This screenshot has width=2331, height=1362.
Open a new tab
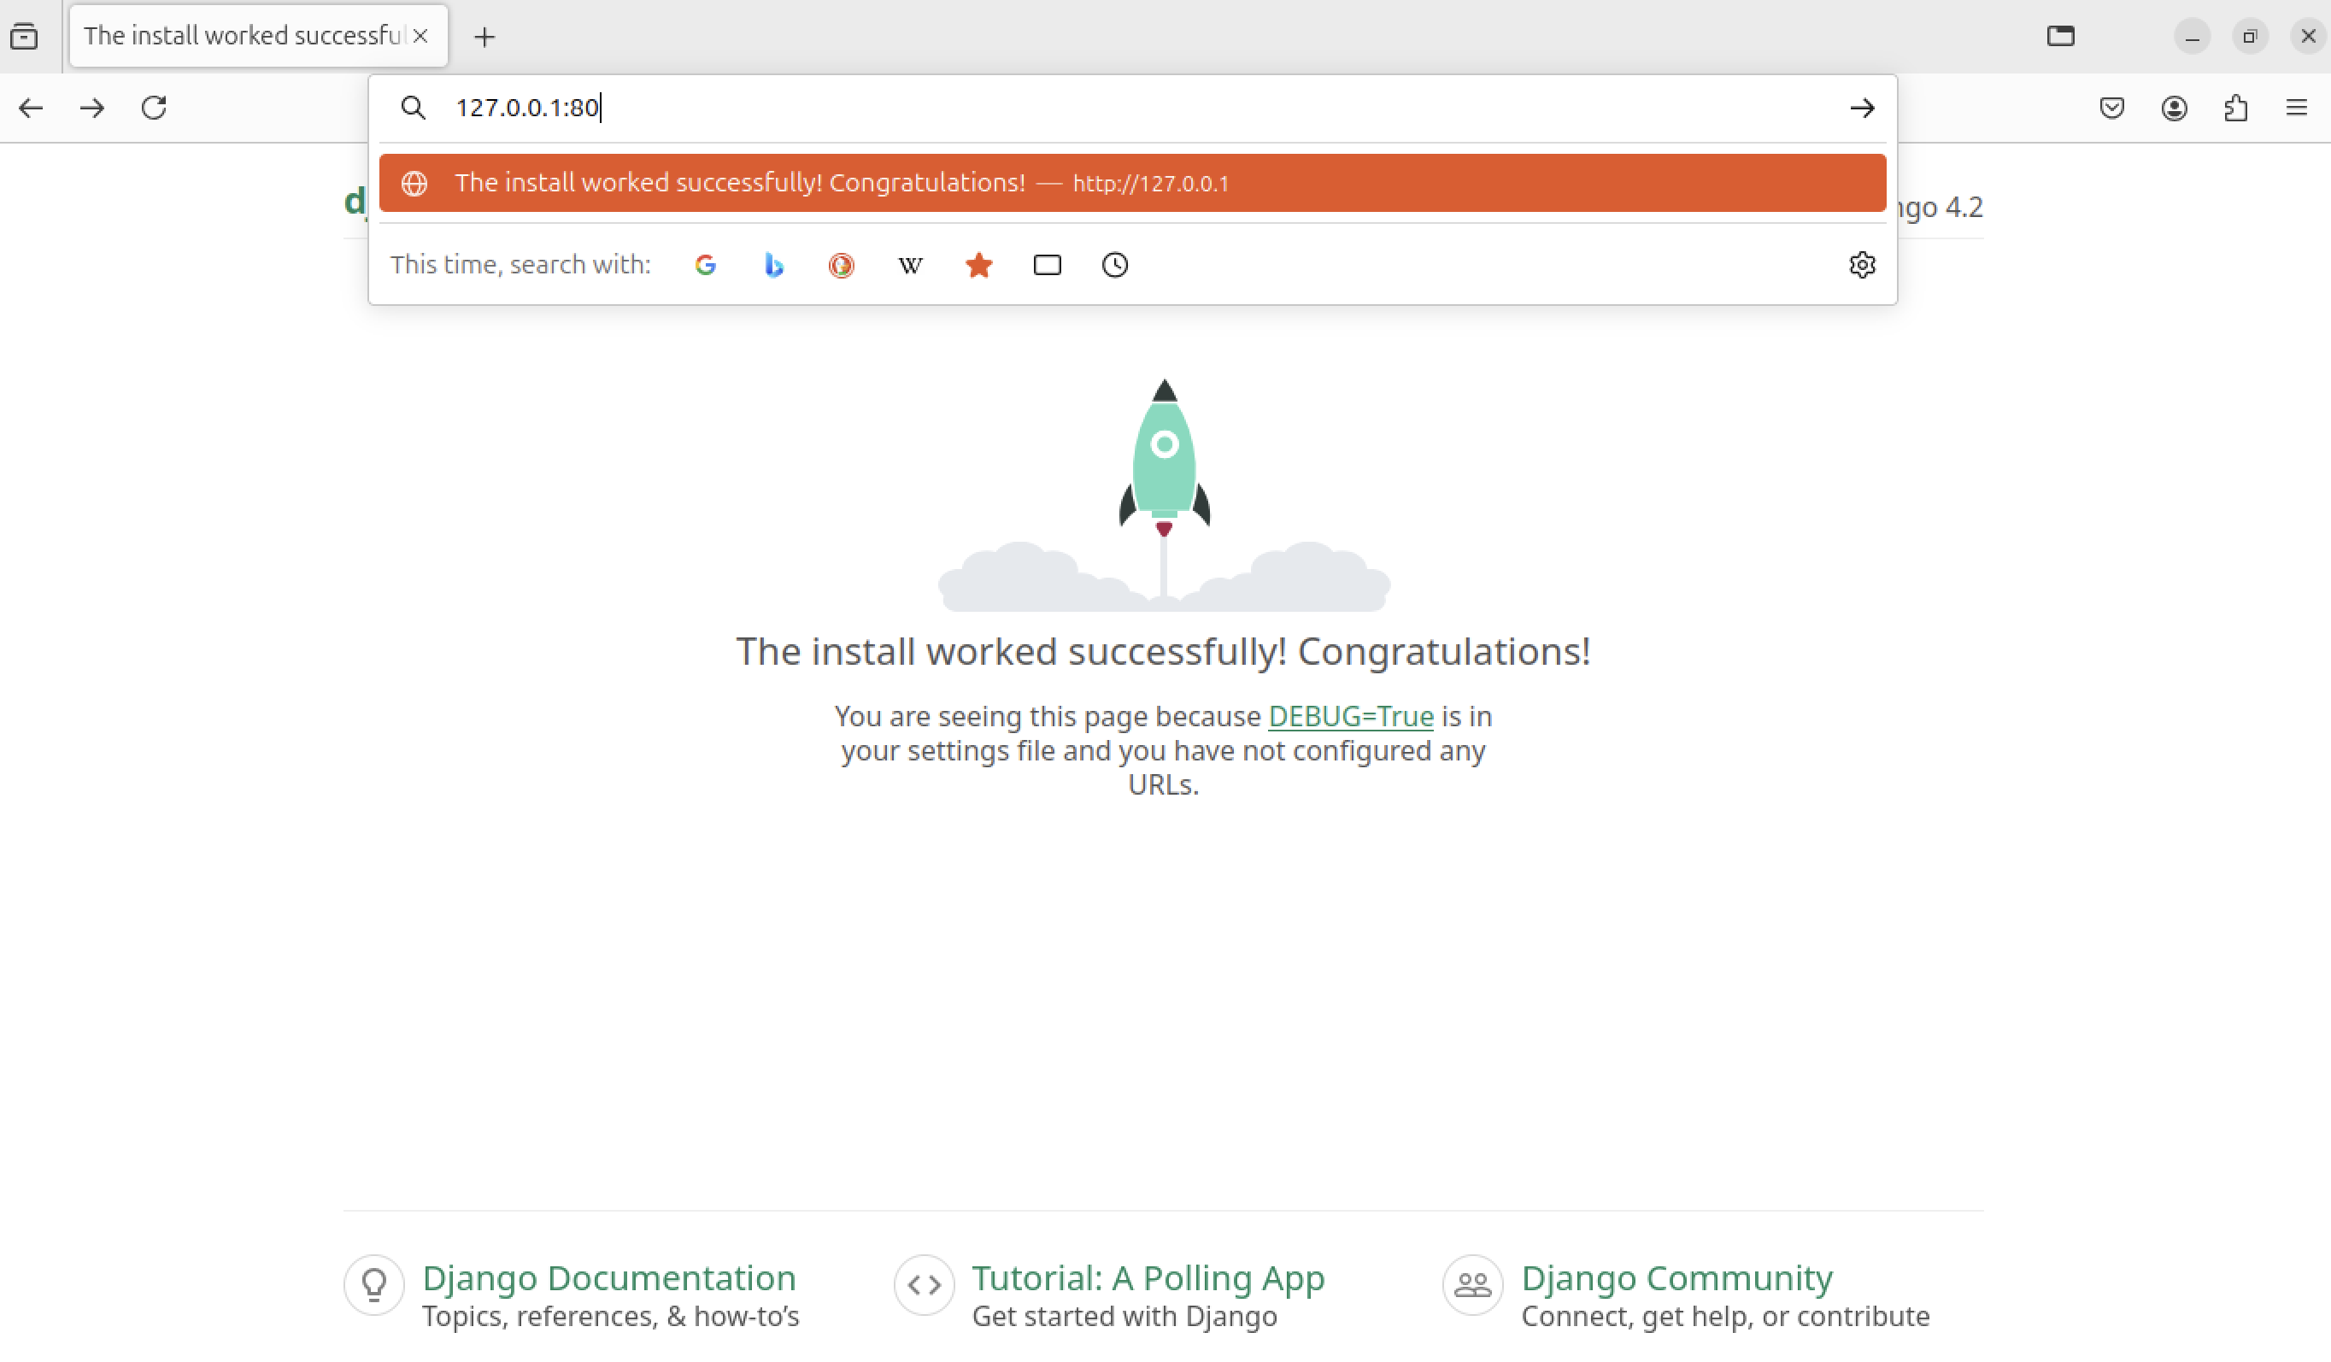(484, 37)
